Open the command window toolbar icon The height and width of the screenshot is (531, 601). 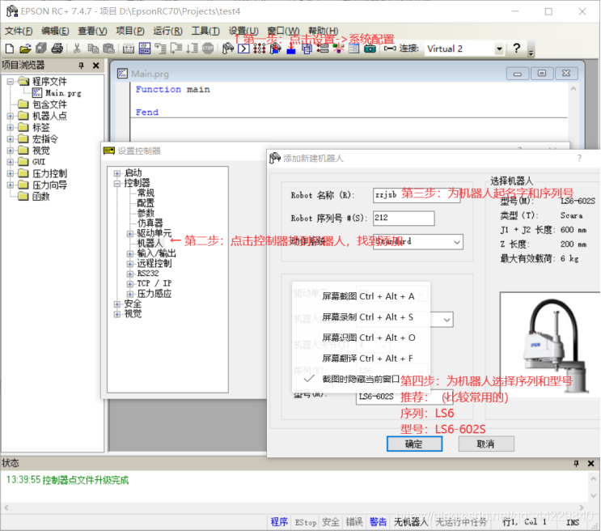(243, 49)
